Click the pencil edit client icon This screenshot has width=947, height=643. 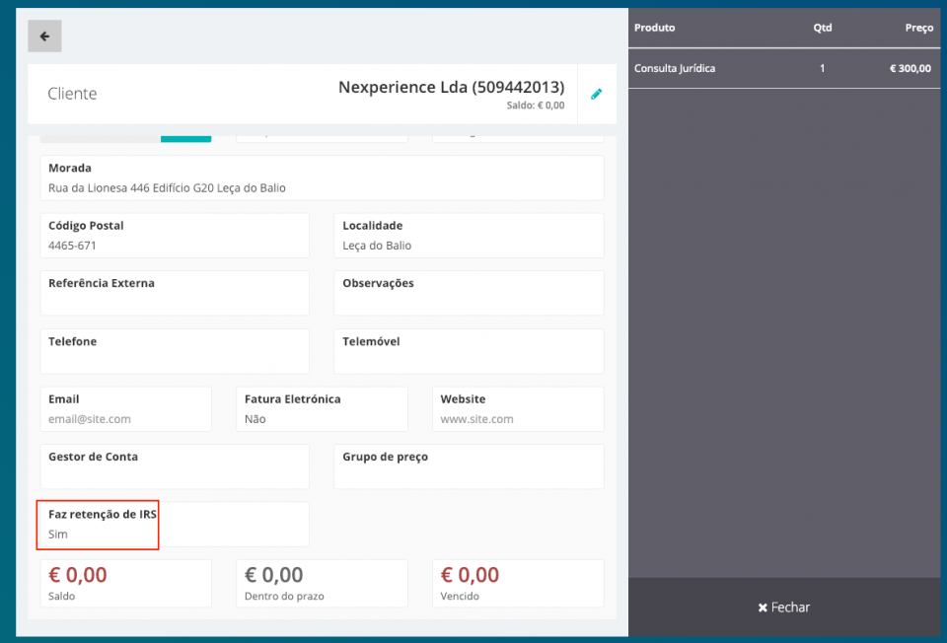pyautogui.click(x=596, y=95)
